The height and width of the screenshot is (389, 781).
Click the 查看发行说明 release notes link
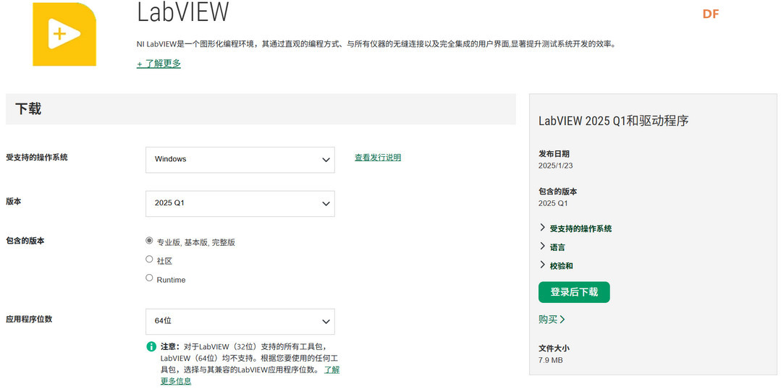[x=377, y=158]
